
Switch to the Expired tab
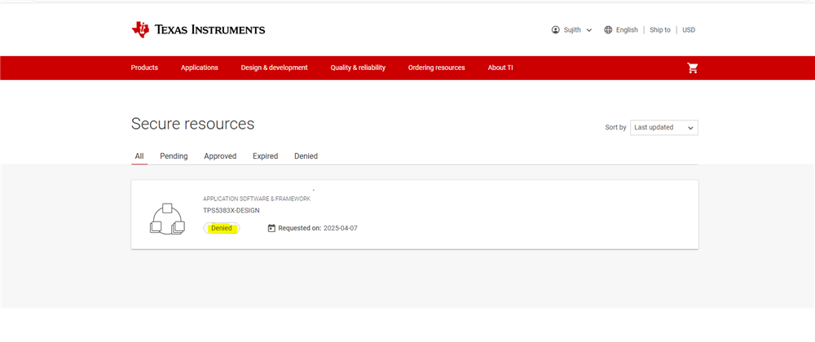(x=265, y=156)
